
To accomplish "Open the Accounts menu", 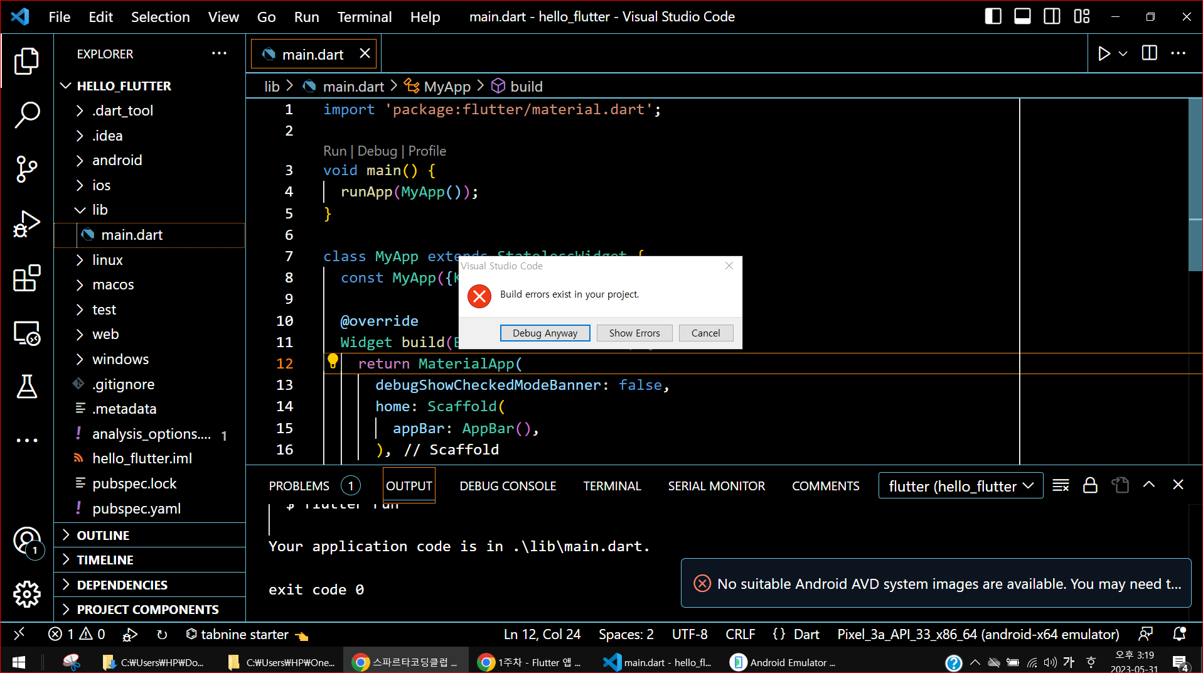I will (27, 541).
